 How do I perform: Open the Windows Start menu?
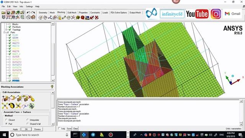pyautogui.click(x=4, y=135)
